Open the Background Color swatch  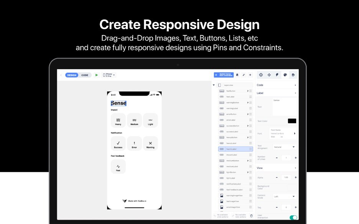pyautogui.click(x=292, y=187)
